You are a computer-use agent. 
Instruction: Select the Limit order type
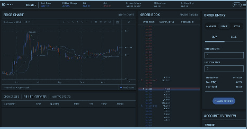(x=224, y=26)
